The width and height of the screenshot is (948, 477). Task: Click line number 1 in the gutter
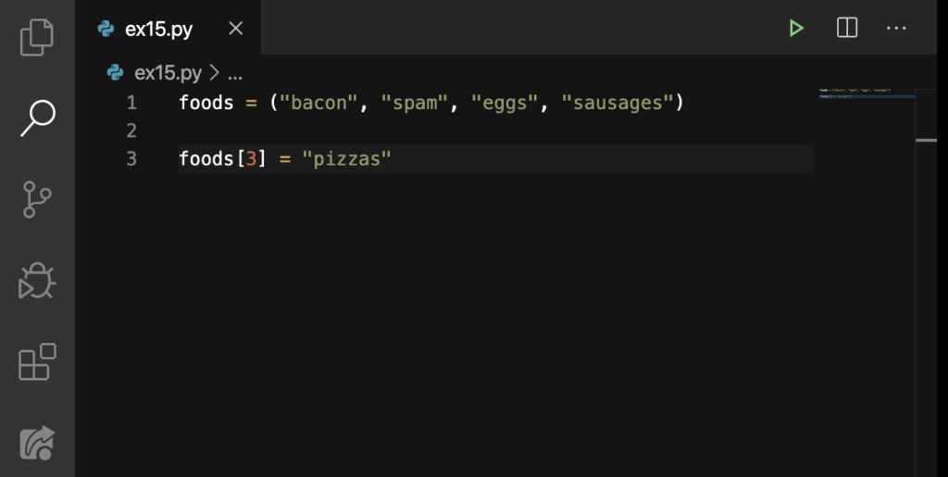pyautogui.click(x=131, y=103)
